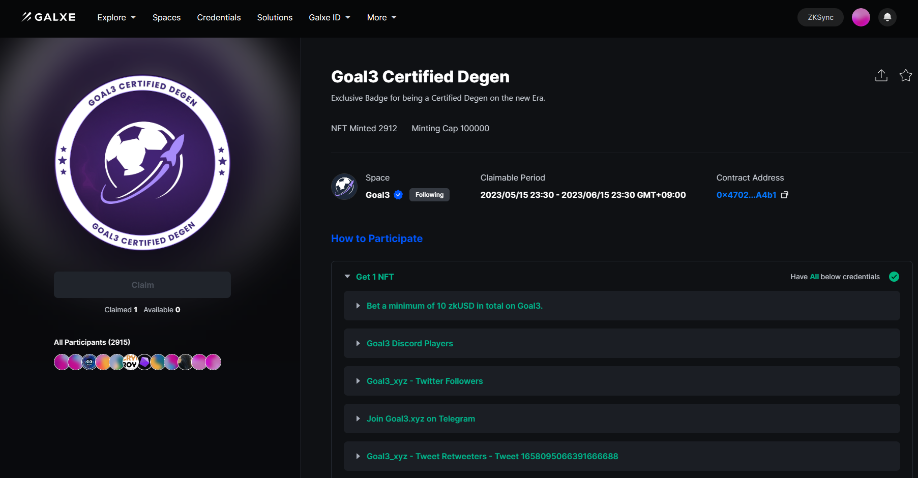Click the smiley face participant avatar

pyautogui.click(x=89, y=362)
